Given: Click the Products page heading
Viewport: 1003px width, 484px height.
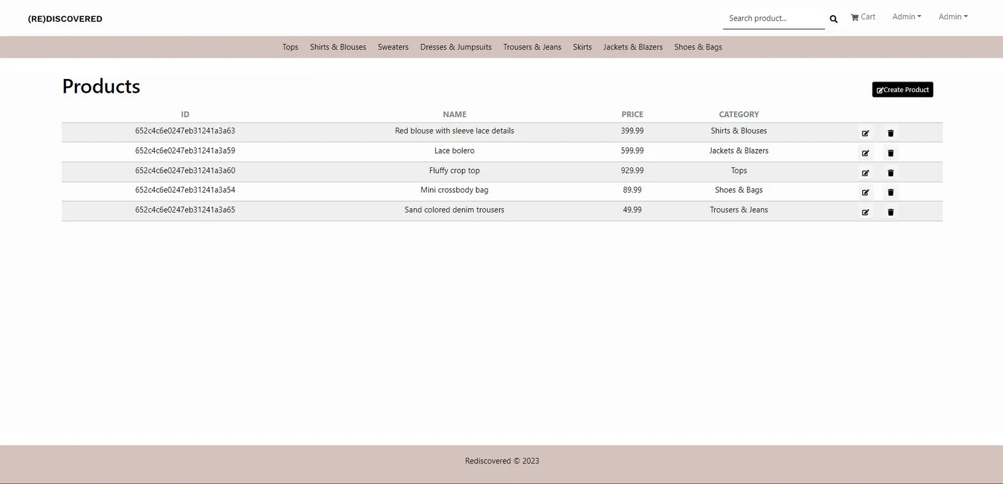Looking at the screenshot, I should click(x=101, y=86).
